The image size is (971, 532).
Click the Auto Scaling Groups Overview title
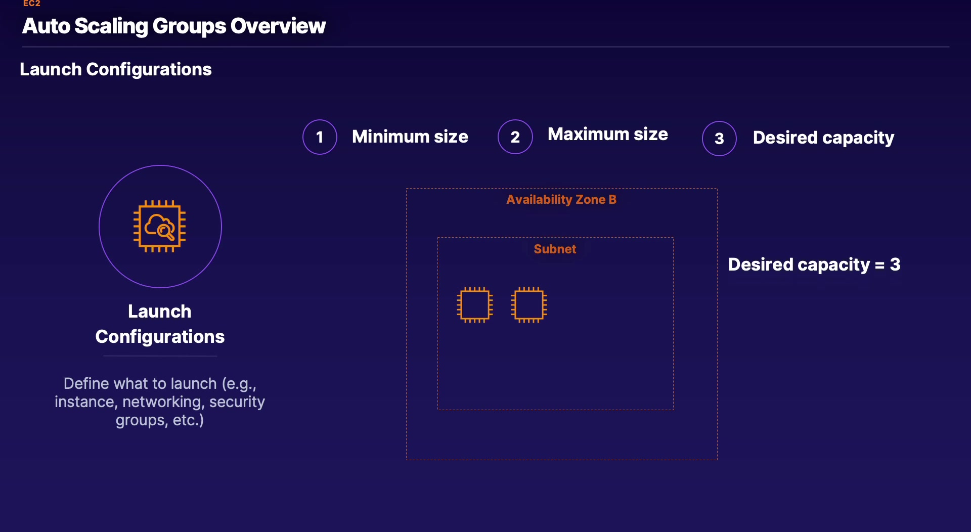click(174, 26)
